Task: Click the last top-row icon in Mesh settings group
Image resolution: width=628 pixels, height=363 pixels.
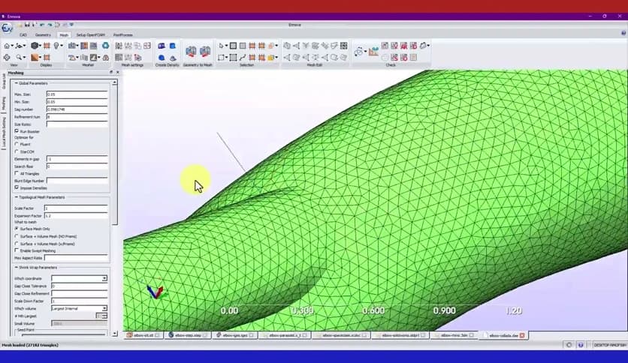Action: coord(147,46)
